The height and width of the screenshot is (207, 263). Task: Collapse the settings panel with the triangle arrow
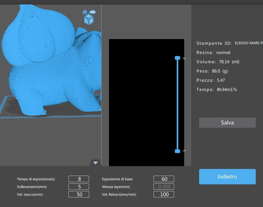pos(95,163)
